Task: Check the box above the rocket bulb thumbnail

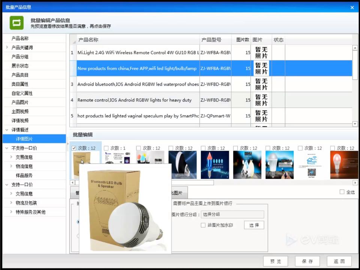Action: (x=203, y=148)
